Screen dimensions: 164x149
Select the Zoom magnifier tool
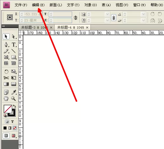click(14, 98)
